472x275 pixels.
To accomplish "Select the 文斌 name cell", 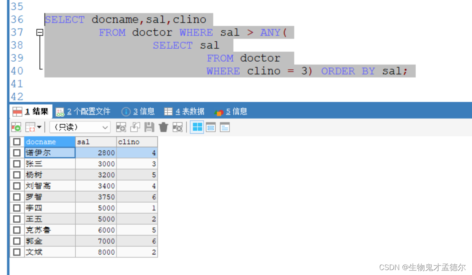I will coord(49,252).
